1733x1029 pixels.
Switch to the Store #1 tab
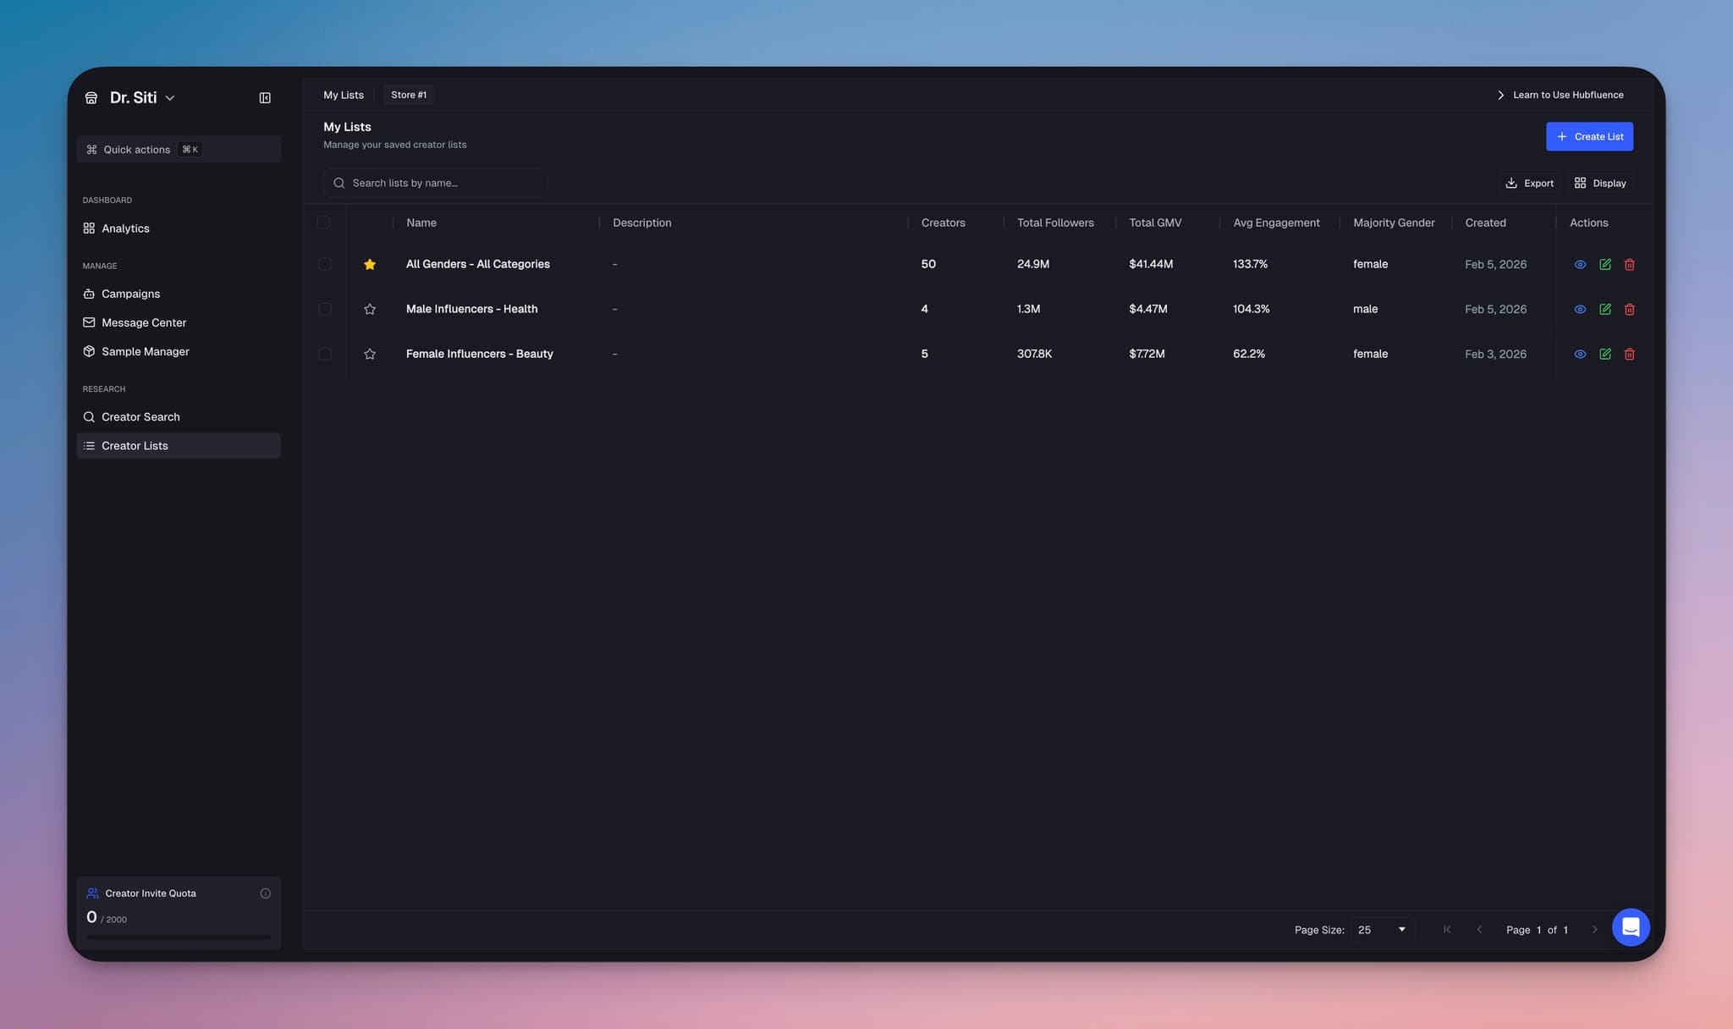[409, 95]
